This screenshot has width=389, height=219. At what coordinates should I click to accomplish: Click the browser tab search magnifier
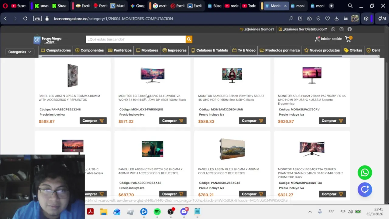point(350,6)
